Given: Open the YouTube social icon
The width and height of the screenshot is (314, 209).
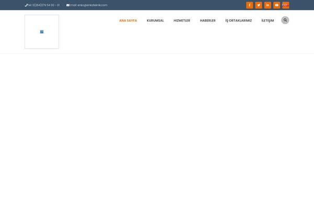Looking at the screenshot, I should (x=276, y=5).
